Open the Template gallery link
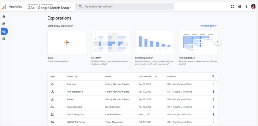258x126 pixels. [208, 26]
